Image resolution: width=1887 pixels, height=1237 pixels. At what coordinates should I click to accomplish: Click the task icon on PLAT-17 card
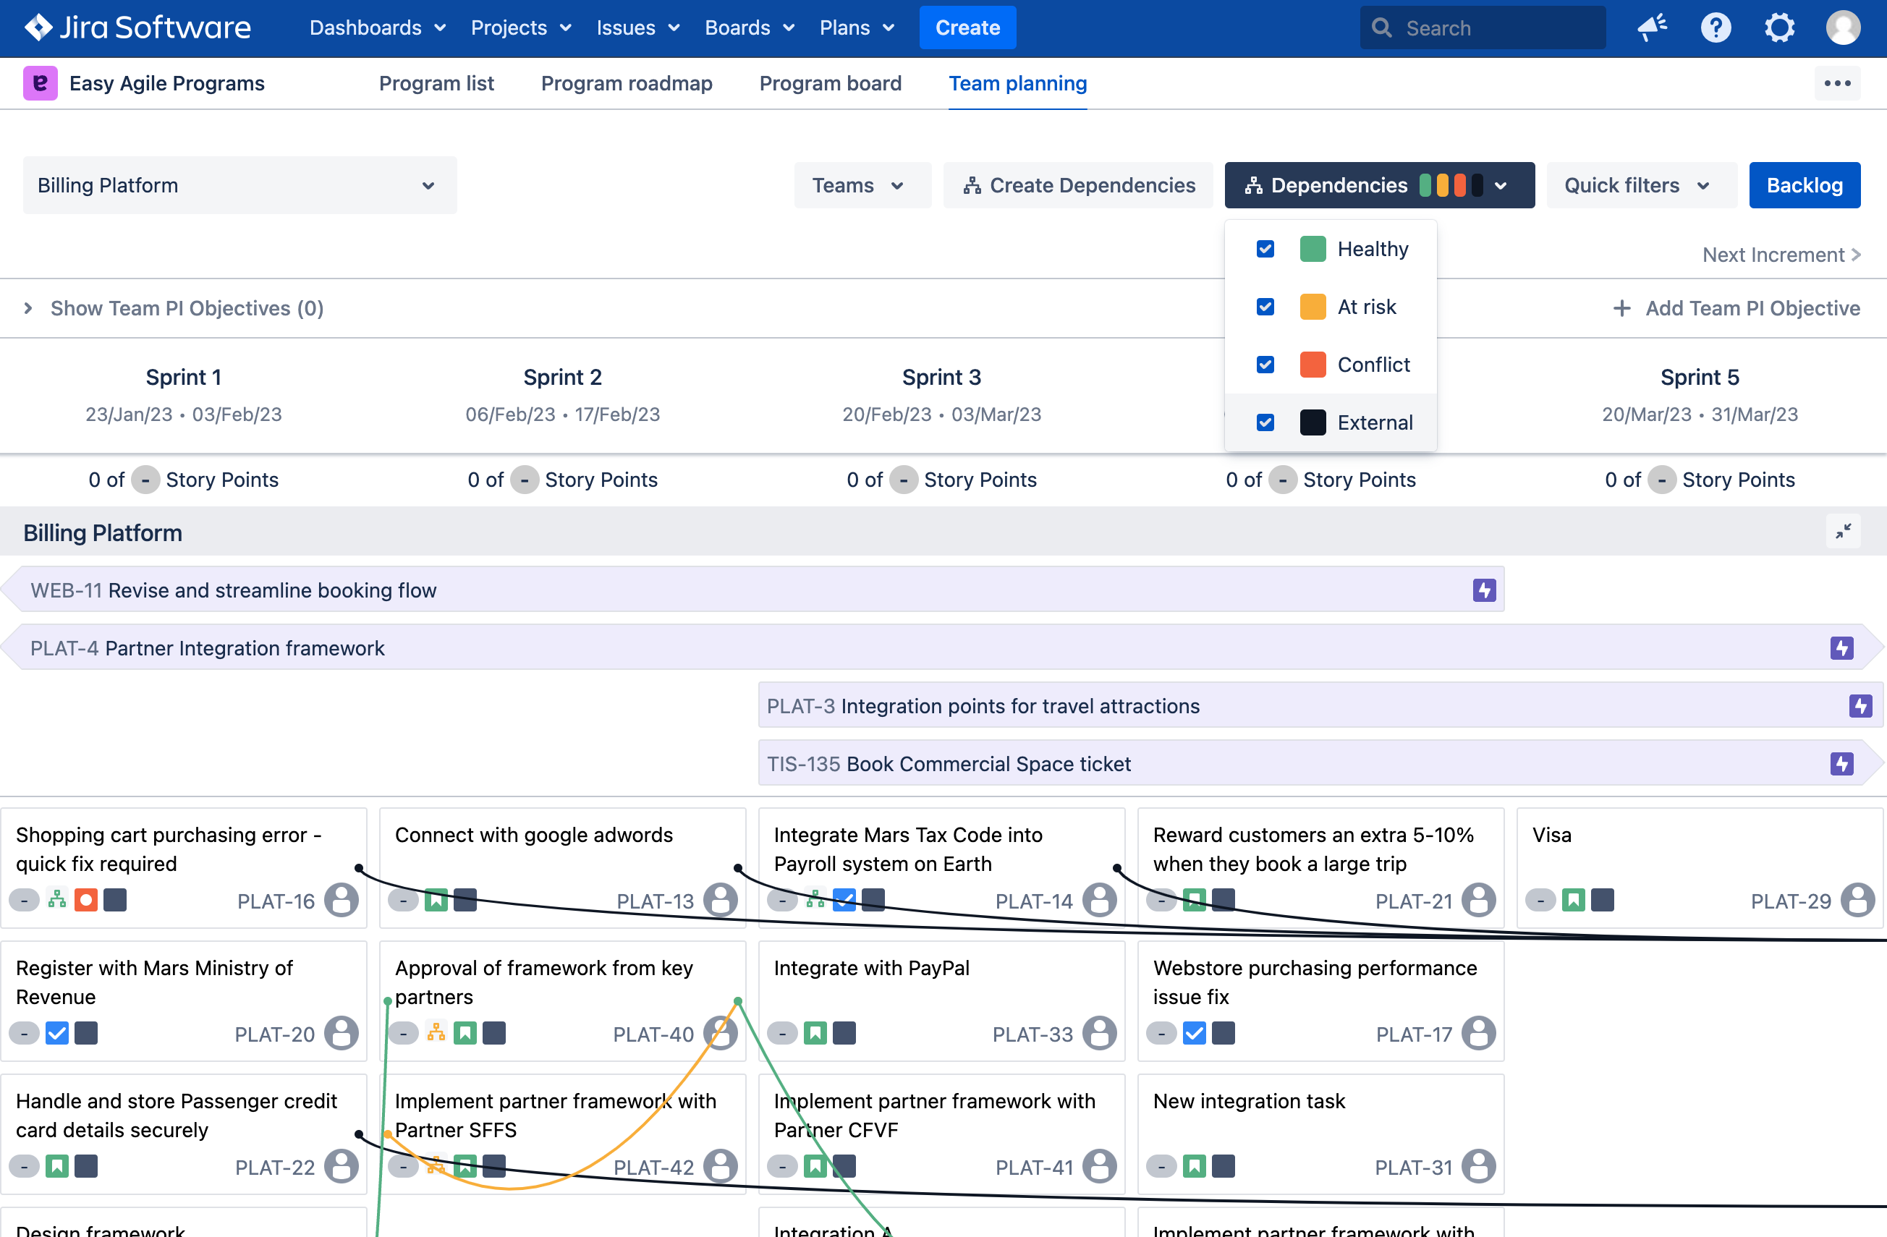1194,1033
